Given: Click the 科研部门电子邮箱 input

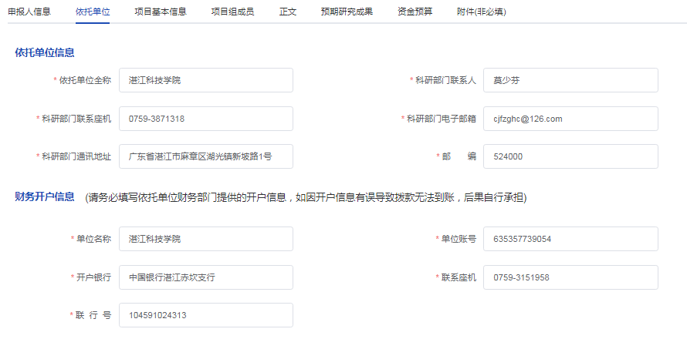Looking at the screenshot, I should (x=570, y=119).
